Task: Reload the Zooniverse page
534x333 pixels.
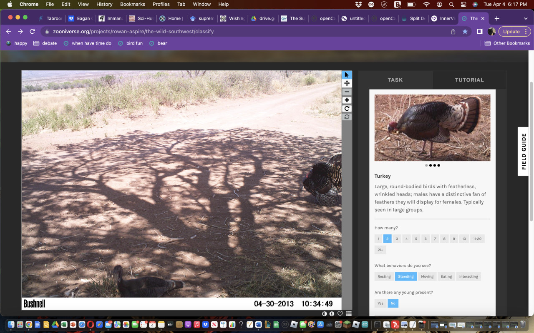Action: pos(32,32)
